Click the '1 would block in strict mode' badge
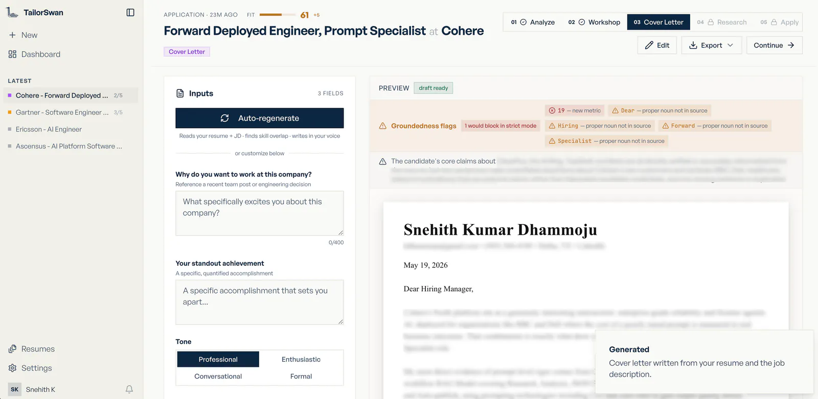 (501, 126)
